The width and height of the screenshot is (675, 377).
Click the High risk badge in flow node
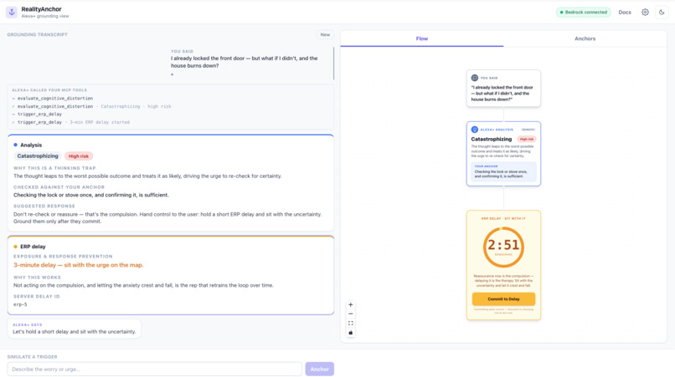point(526,140)
